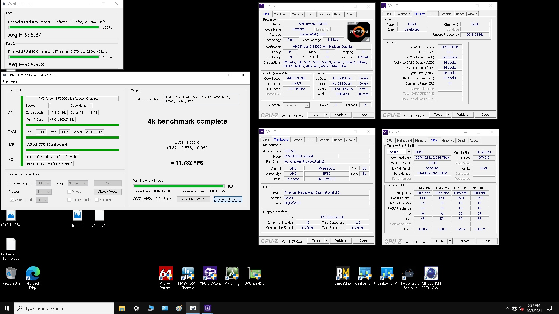This screenshot has height=314, width=559.
Task: Open BenchMate desktop icon
Action: click(x=343, y=276)
